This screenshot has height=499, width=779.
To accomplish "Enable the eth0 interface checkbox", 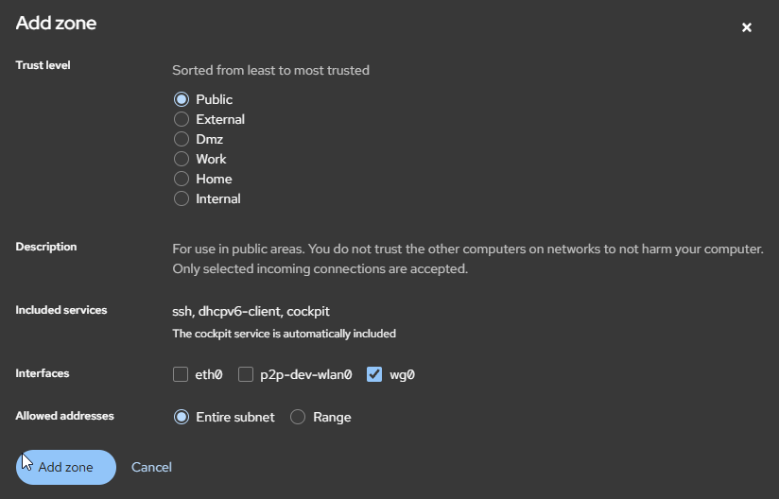I will 181,374.
